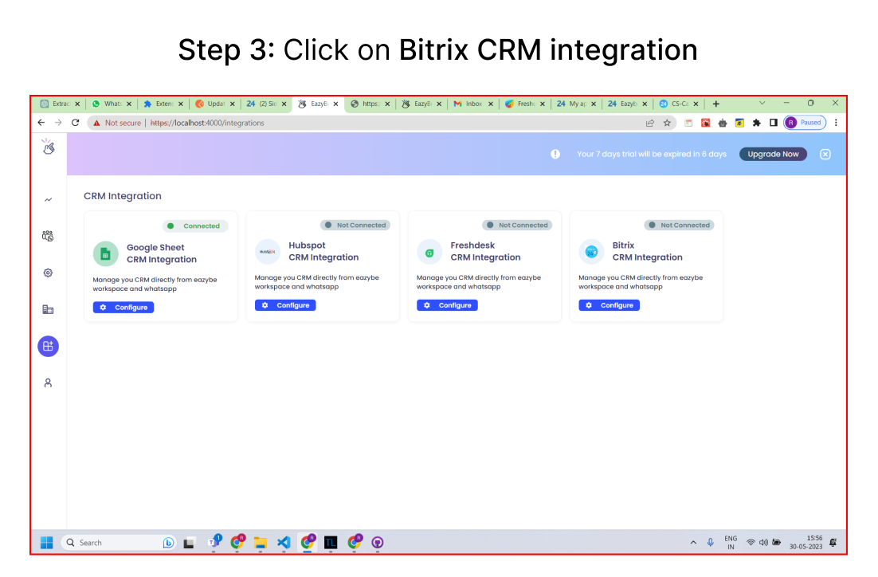878x577 pixels.
Task: Click the Bitrix CRM Integration title
Action: (647, 252)
